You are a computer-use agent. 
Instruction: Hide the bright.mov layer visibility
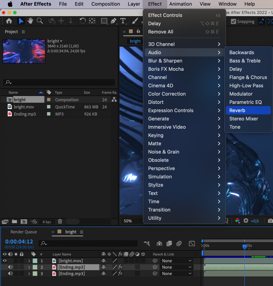4,261
